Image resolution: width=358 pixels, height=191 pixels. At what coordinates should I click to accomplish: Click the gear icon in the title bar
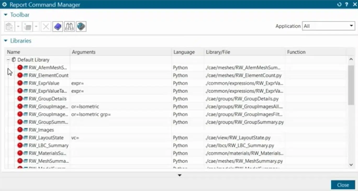point(4,4)
